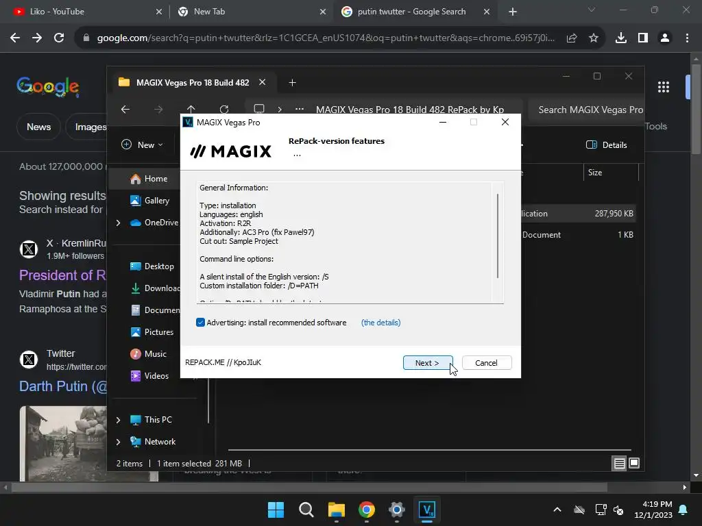Open the New dropdown in File Explorer
This screenshot has width=702, height=526.
[143, 145]
